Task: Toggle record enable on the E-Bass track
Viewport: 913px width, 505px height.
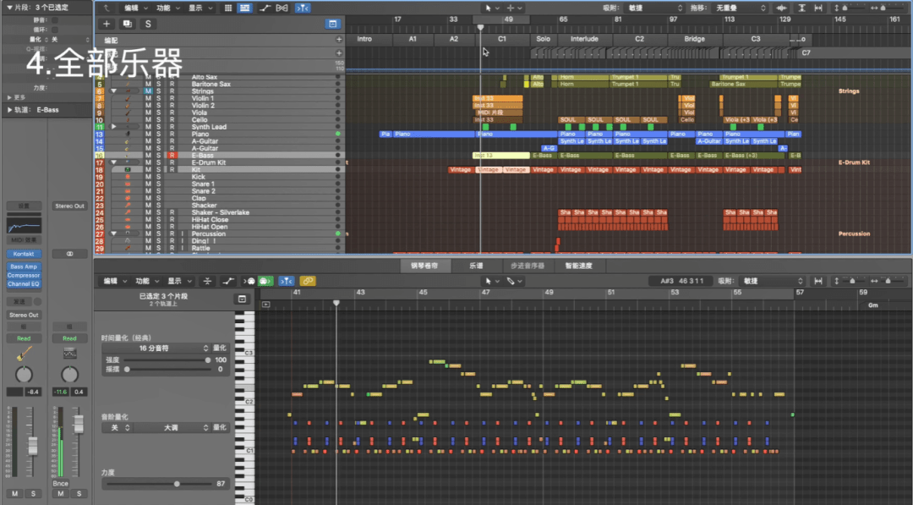Action: point(172,156)
